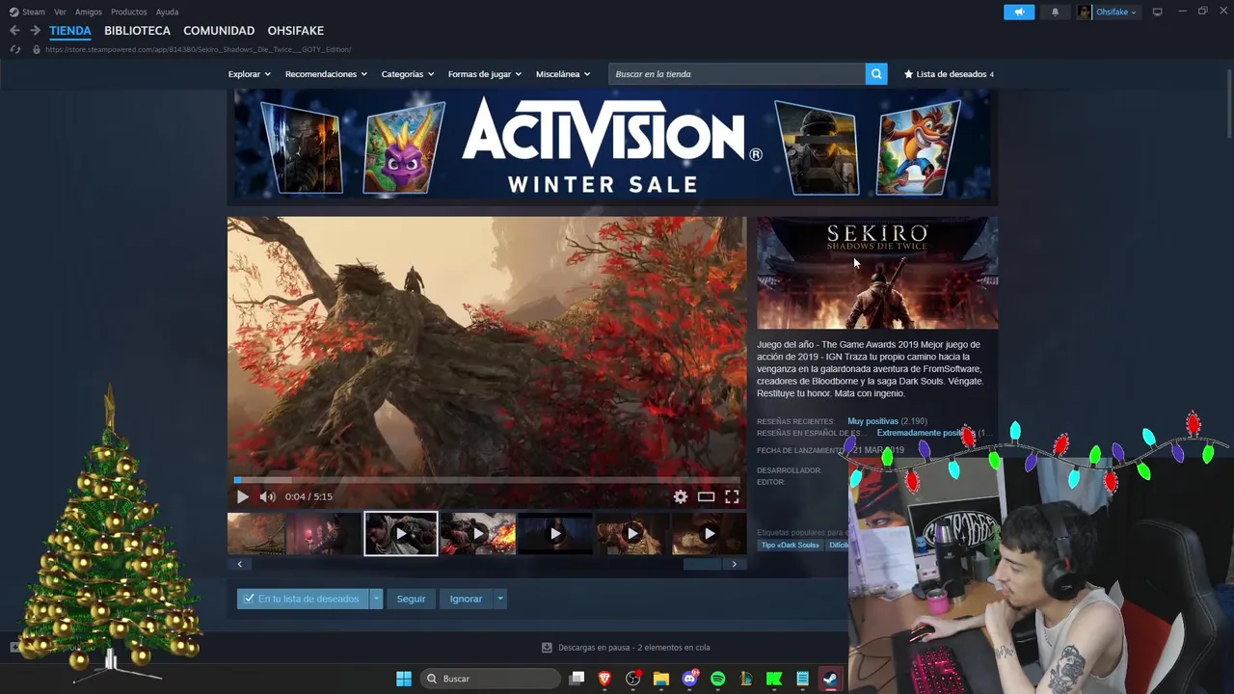Image resolution: width=1234 pixels, height=694 pixels.
Task: Click the Seguir button
Action: [x=411, y=599]
